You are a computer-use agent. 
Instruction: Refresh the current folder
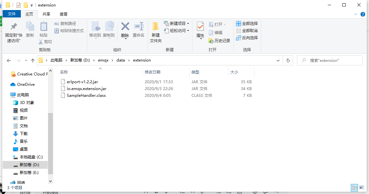(x=288, y=61)
